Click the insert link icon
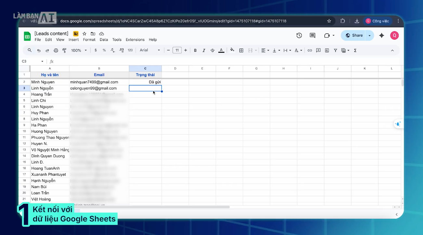 [x=310, y=50]
